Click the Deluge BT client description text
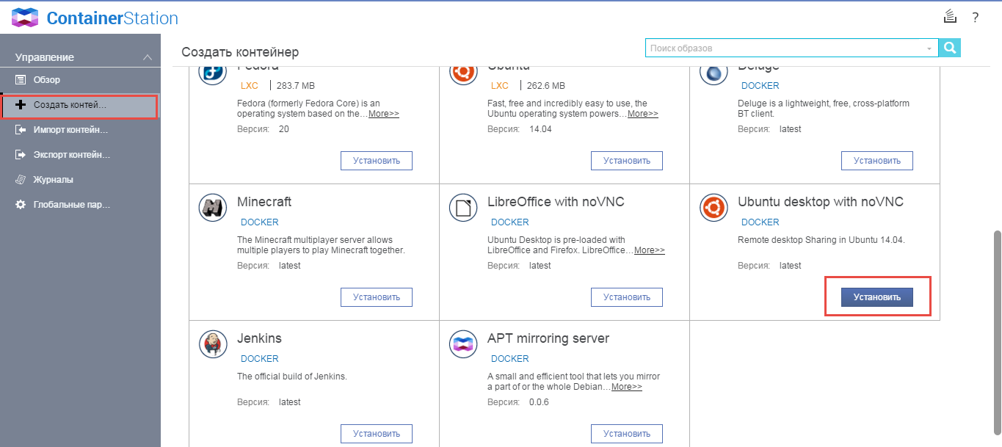The image size is (1002, 447). (824, 109)
